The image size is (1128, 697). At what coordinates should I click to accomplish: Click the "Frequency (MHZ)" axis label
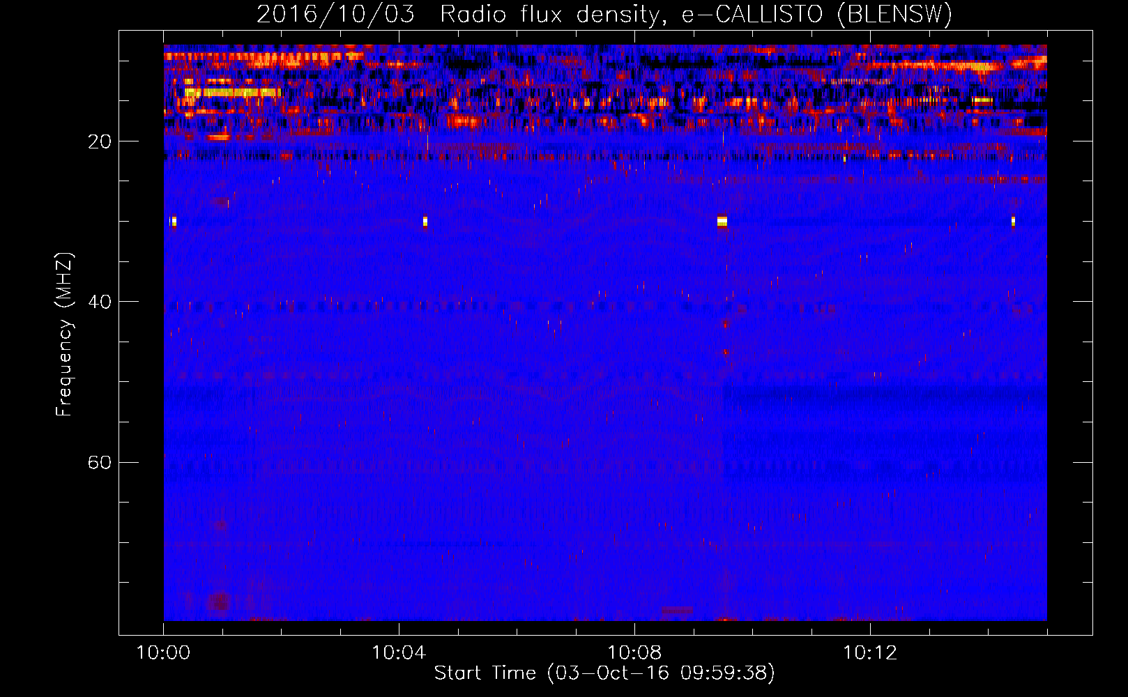point(64,335)
